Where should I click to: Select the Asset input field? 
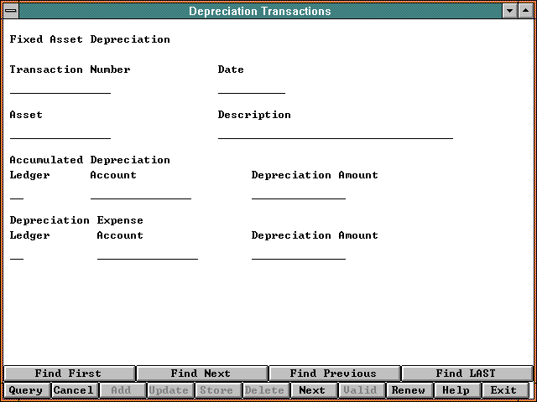(x=60, y=131)
